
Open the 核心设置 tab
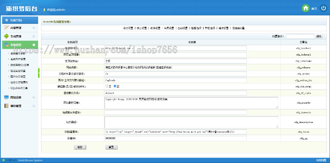click(x=142, y=28)
